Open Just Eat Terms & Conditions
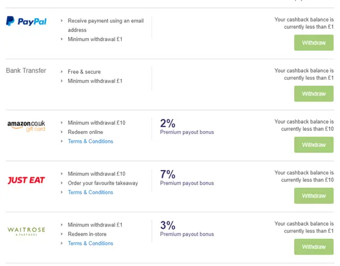This screenshot has width=340, height=266. tap(91, 192)
